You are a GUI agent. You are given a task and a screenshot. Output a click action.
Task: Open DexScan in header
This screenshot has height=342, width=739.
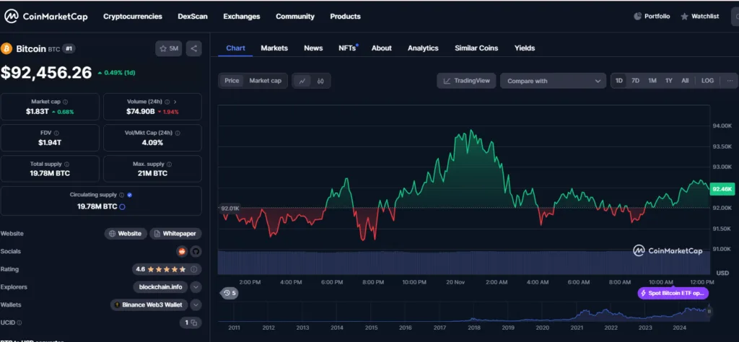click(x=192, y=17)
